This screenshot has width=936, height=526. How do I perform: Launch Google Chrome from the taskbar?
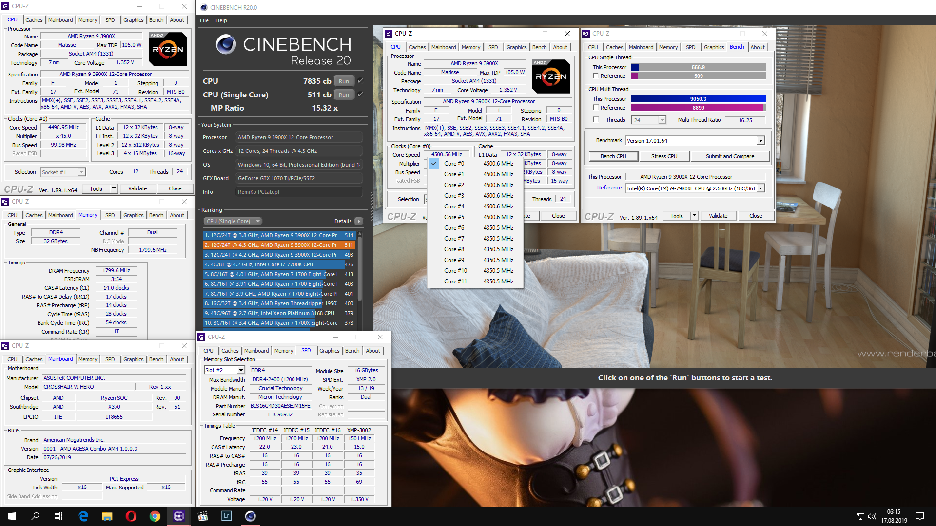[x=155, y=516]
